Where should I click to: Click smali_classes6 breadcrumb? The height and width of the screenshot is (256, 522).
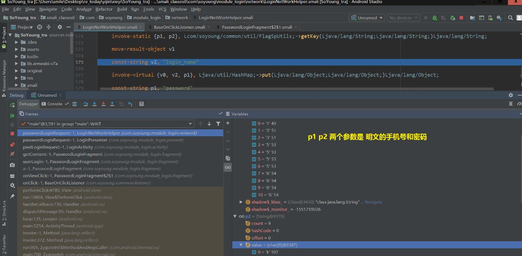coord(57,18)
